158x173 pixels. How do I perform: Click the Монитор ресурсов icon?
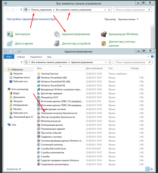(x=38, y=121)
